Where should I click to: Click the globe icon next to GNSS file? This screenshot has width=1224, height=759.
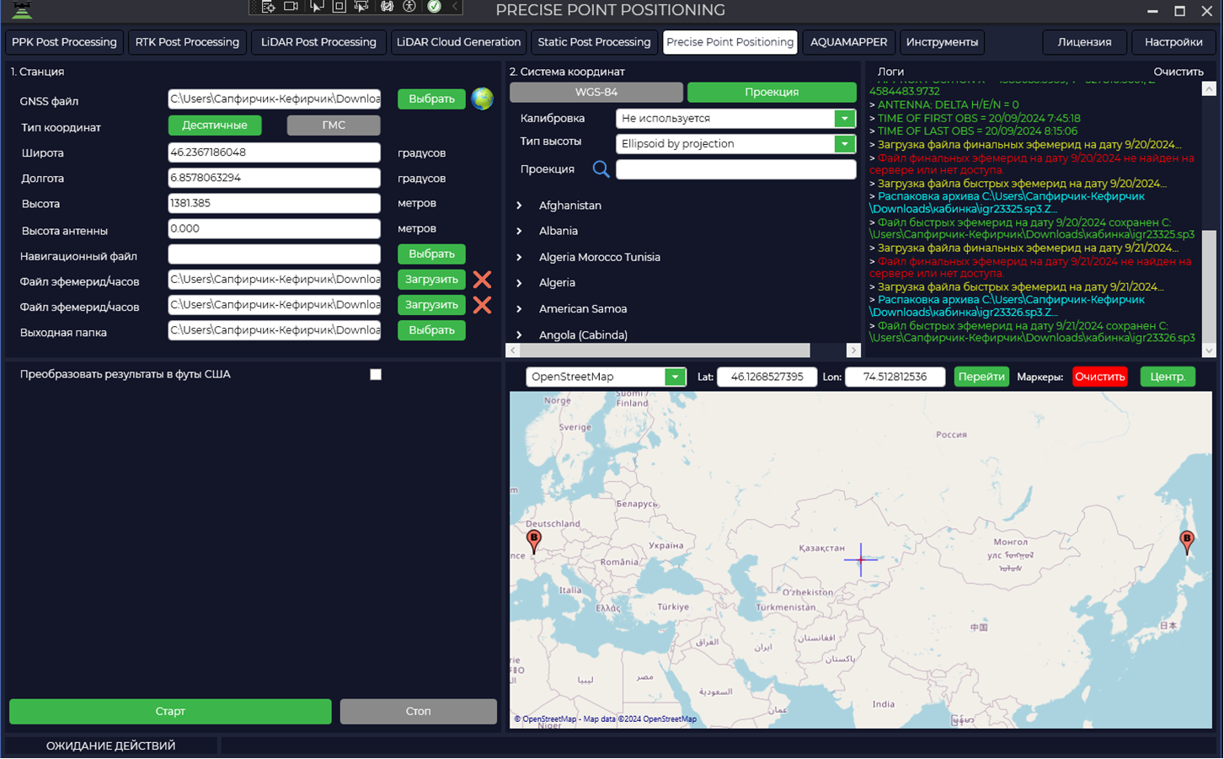(482, 99)
